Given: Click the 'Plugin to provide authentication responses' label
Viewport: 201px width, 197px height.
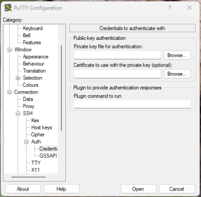Looking at the screenshot, I should tap(118, 88).
